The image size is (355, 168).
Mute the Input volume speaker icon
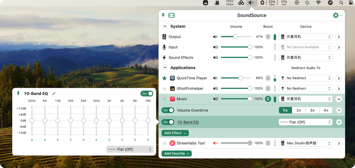tap(215, 47)
